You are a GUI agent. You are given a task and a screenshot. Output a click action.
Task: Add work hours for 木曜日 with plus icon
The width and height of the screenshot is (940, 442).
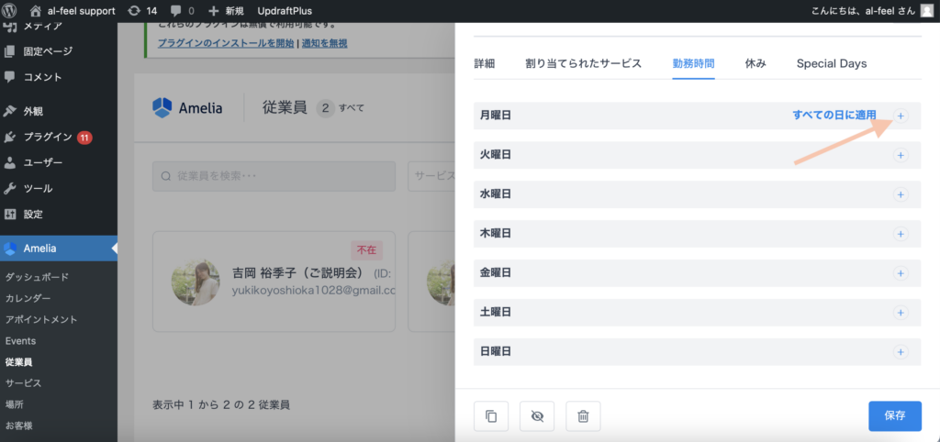click(900, 234)
